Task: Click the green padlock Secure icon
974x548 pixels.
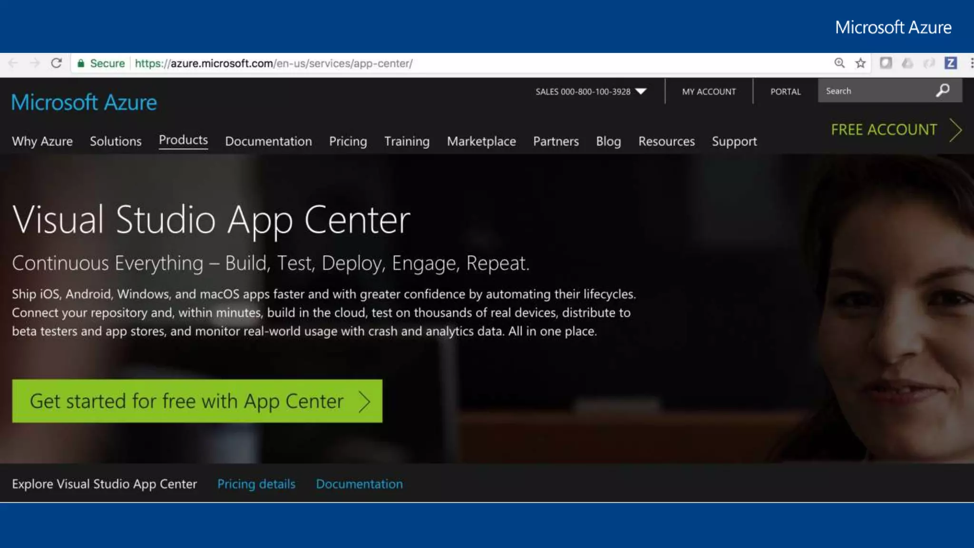Action: (81, 63)
